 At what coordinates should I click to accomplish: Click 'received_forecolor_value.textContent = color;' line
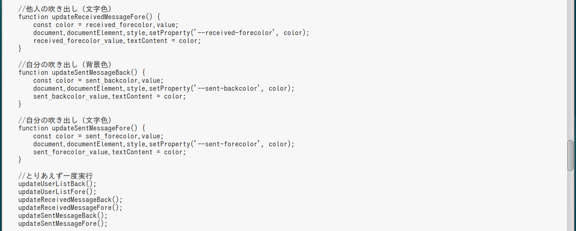point(117,41)
